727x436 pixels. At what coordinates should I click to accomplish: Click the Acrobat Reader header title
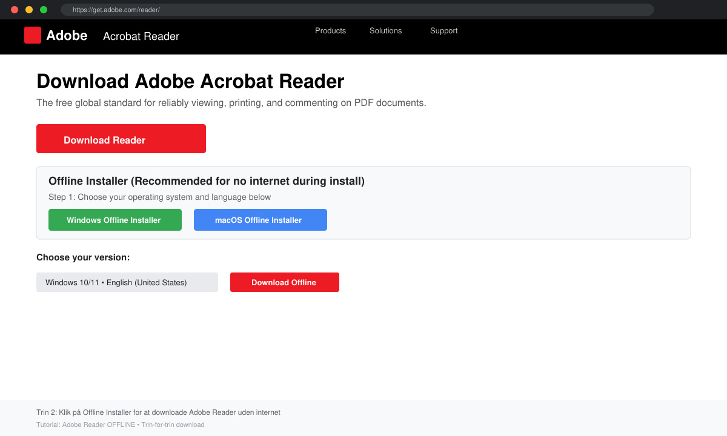[141, 36]
